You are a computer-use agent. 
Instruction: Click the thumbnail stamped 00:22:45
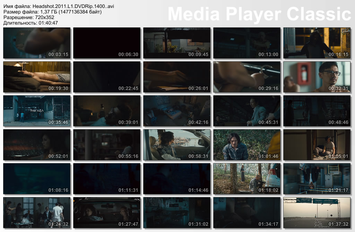[x=107, y=77]
